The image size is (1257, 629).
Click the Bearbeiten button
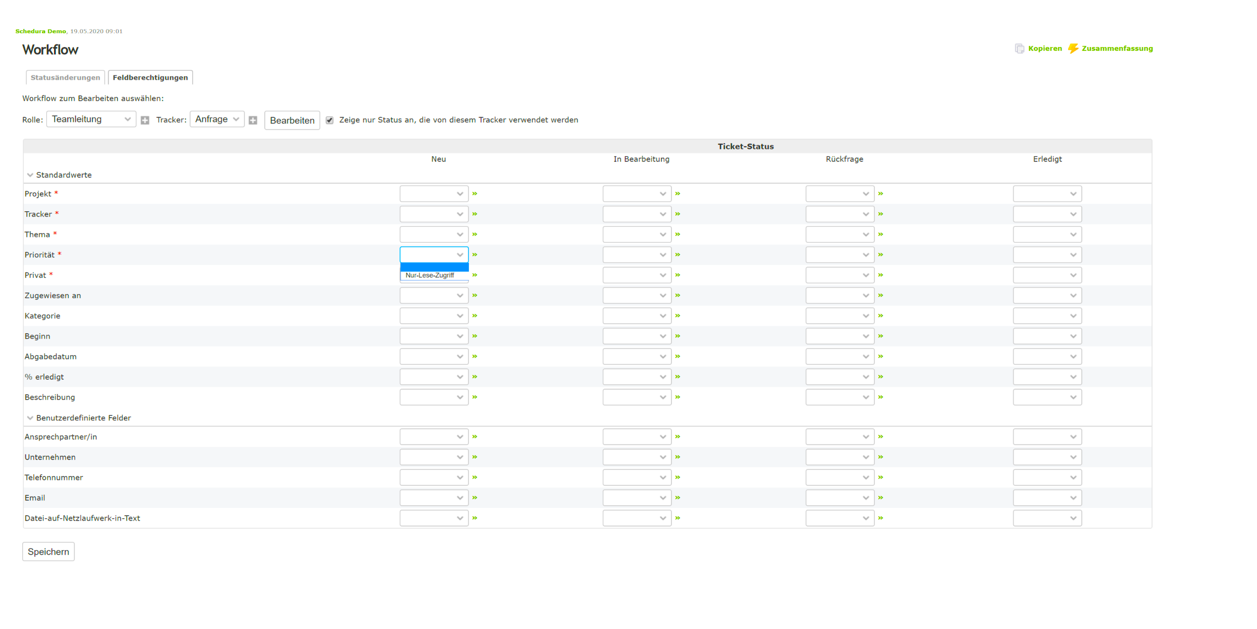click(x=292, y=121)
